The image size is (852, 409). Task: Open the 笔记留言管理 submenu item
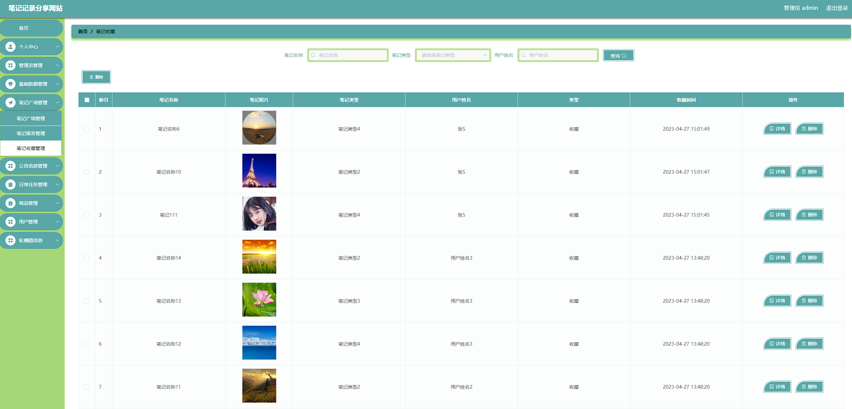click(x=31, y=133)
